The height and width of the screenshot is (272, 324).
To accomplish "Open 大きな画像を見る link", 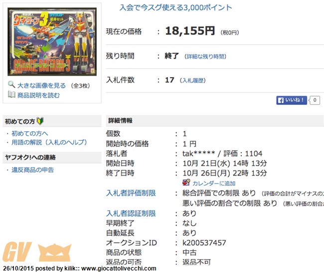I will tap(41, 86).
